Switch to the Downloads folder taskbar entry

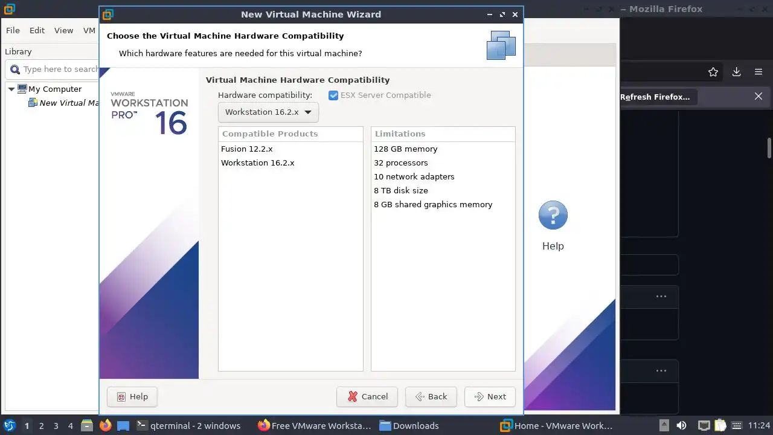tap(409, 425)
